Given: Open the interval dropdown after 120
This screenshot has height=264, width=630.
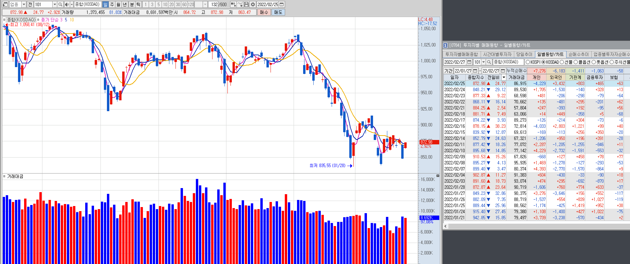Looking at the screenshot, I should (205, 4).
